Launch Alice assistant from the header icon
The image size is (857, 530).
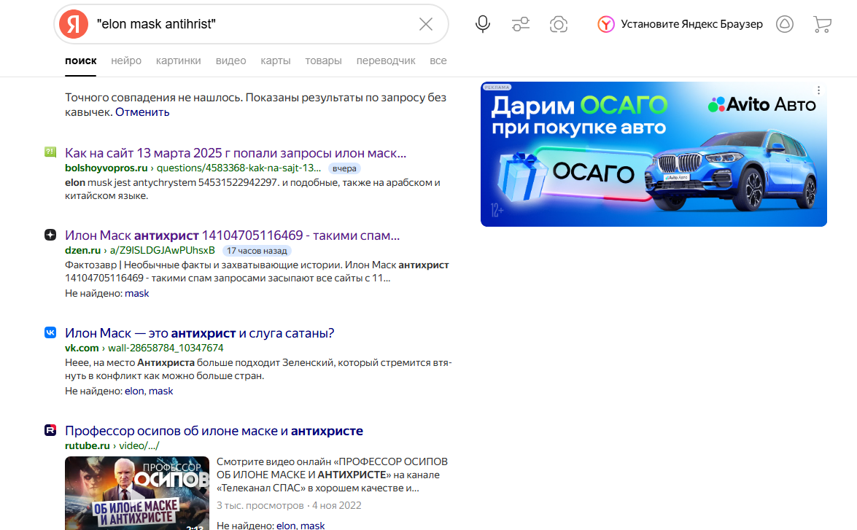(784, 23)
